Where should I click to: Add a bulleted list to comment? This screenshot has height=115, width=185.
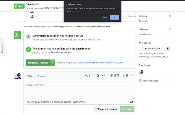[112, 75]
